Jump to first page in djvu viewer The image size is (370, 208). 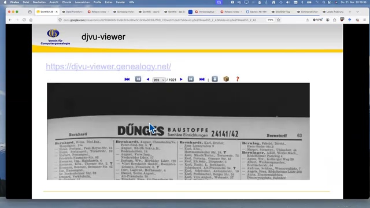127,79
